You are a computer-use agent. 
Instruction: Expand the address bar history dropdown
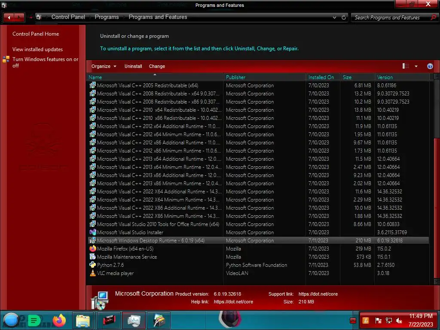pos(334,17)
